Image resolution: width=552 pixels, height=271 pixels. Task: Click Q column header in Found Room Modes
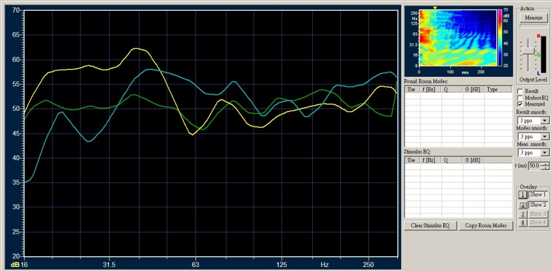click(452, 90)
